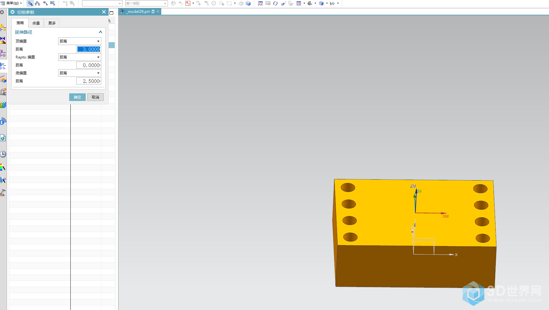Open the empty selection filter dropdown
Screen dimensions: 549x310
[x=102, y=3]
